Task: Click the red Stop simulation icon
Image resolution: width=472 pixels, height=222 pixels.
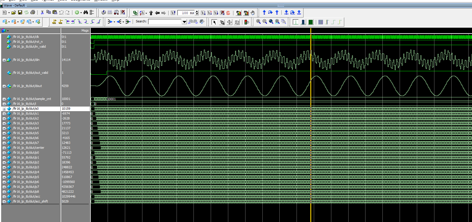Action: 228,13
